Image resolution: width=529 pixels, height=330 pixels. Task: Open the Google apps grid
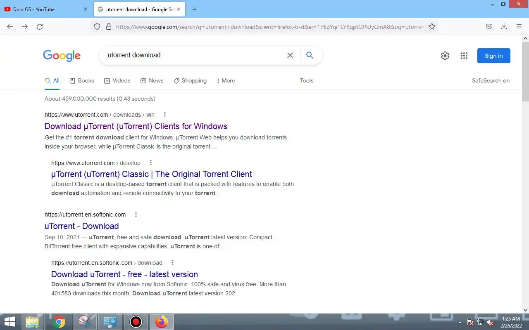[464, 56]
